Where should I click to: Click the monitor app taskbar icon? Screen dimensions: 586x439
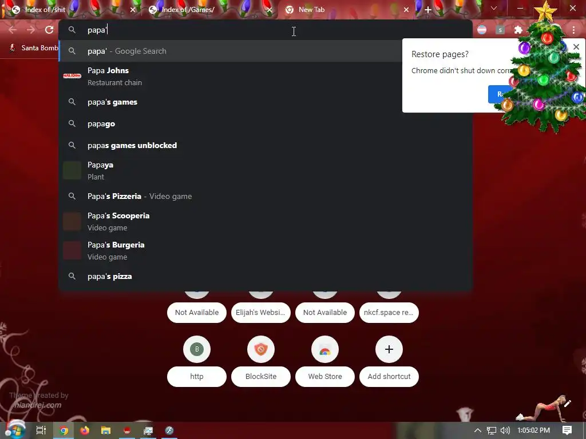[x=148, y=430]
